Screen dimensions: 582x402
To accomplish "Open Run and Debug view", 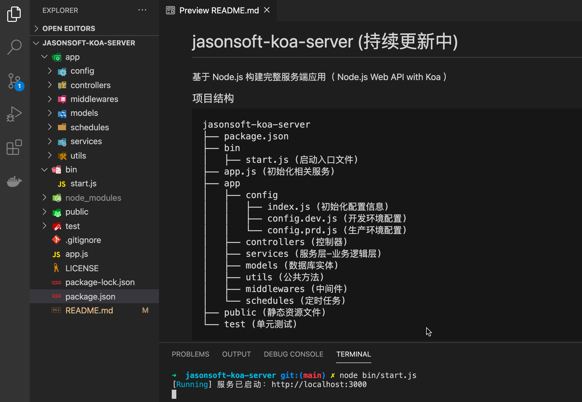I will pos(14,114).
